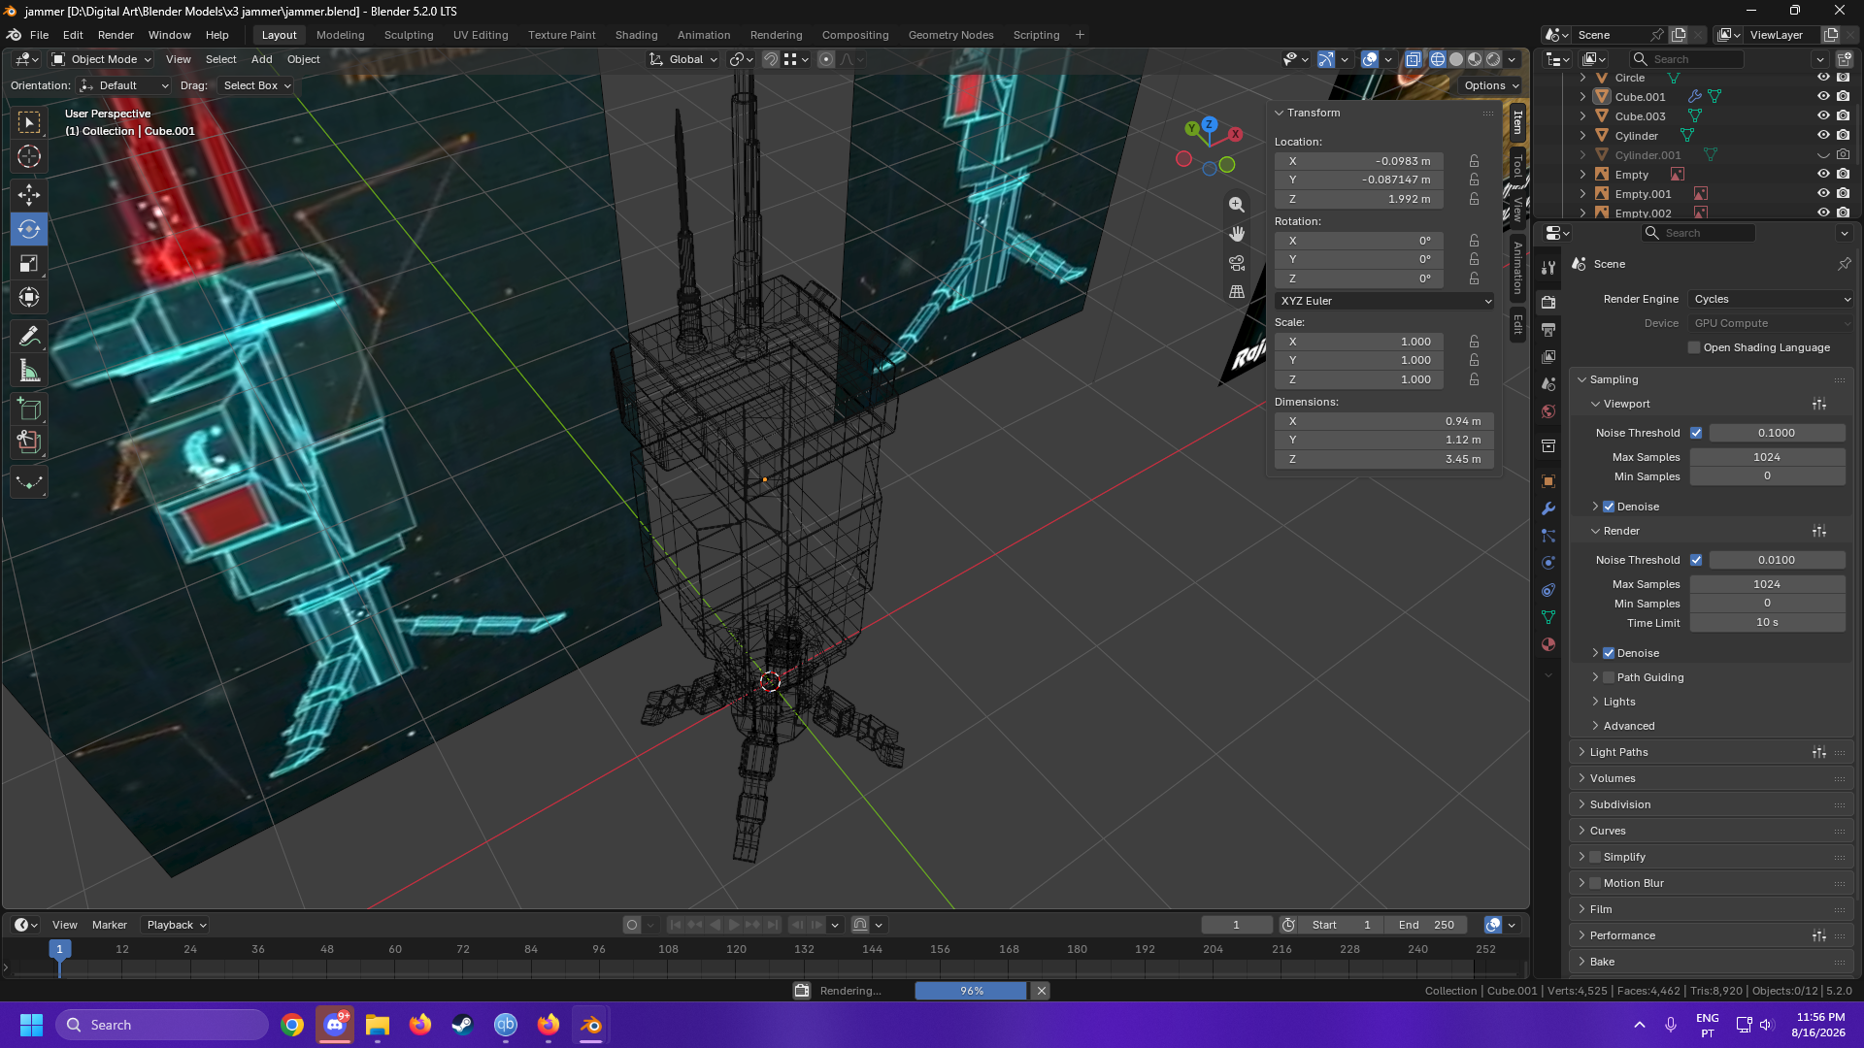
Task: Open the XYZ Euler rotation mode dropdown
Action: tap(1384, 301)
